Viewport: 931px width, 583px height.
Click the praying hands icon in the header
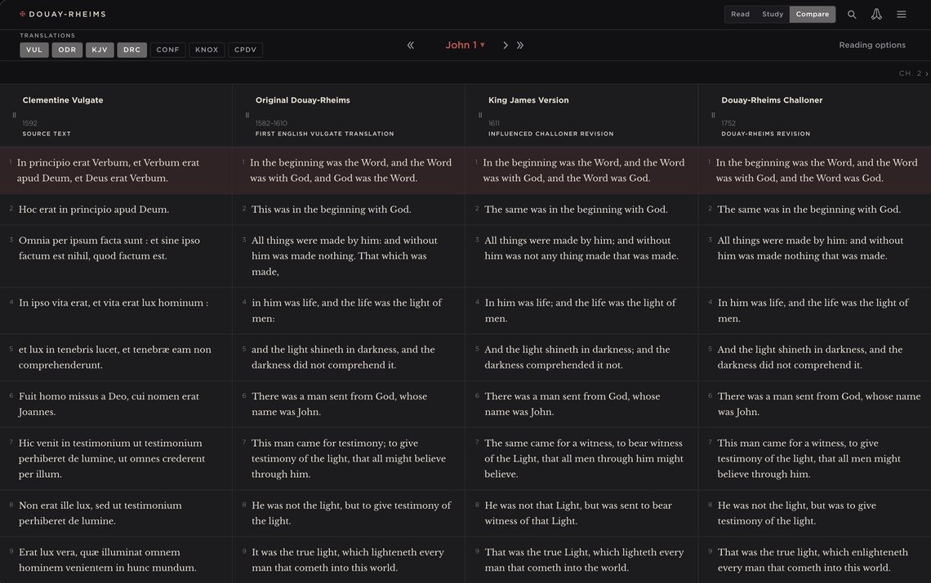point(875,14)
